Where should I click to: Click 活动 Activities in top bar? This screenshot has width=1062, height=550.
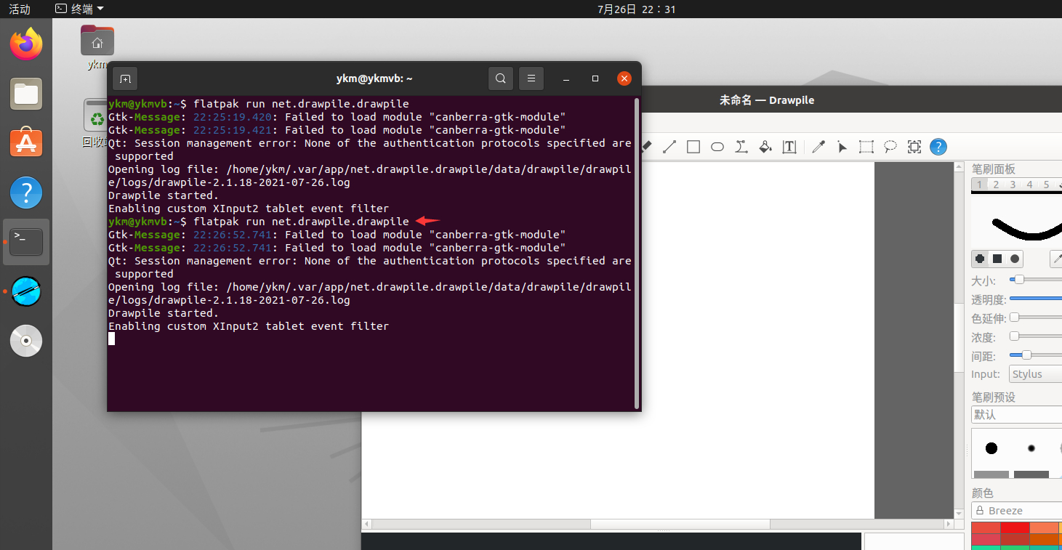20,9
